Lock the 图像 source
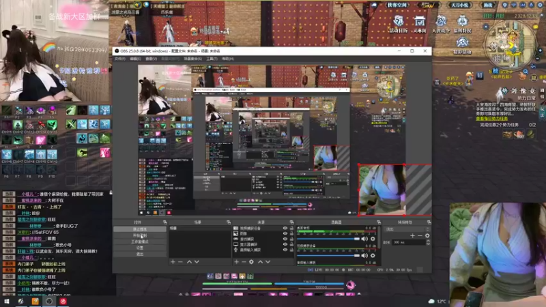546x307 pixels. (x=292, y=233)
